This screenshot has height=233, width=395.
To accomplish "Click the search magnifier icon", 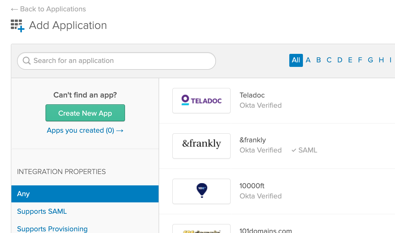I will 27,61.
